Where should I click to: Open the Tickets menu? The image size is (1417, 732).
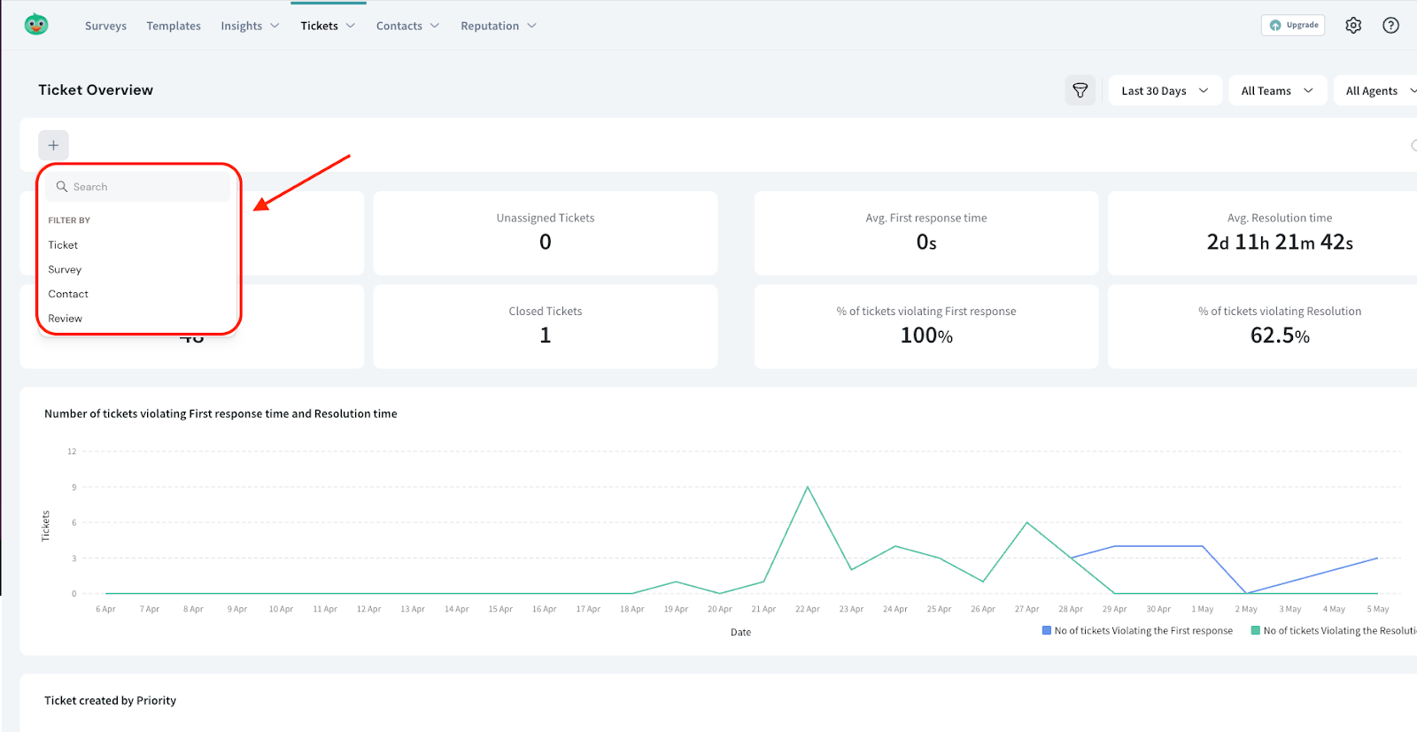pyautogui.click(x=328, y=26)
